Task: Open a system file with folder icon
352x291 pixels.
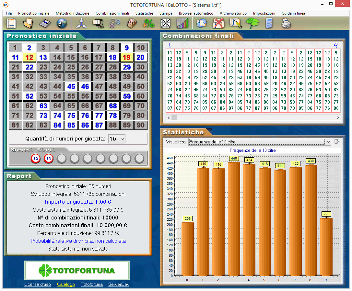Action: click(x=28, y=23)
